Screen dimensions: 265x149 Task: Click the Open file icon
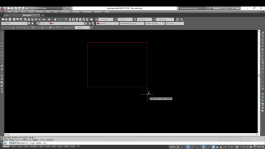pos(6,19)
